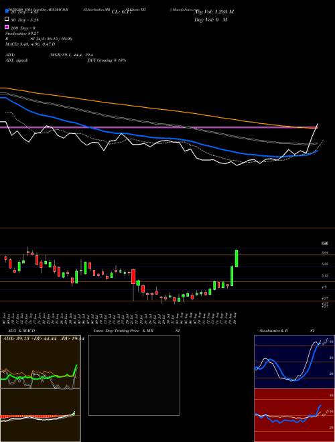This screenshot has width=335, height=442.
Task: Click the green ADX line chart panel
Action: click(x=40, y=362)
